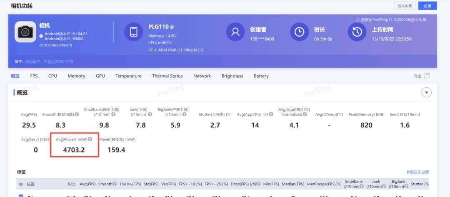Open the GPU tab
The image size is (450, 197).
tap(100, 76)
